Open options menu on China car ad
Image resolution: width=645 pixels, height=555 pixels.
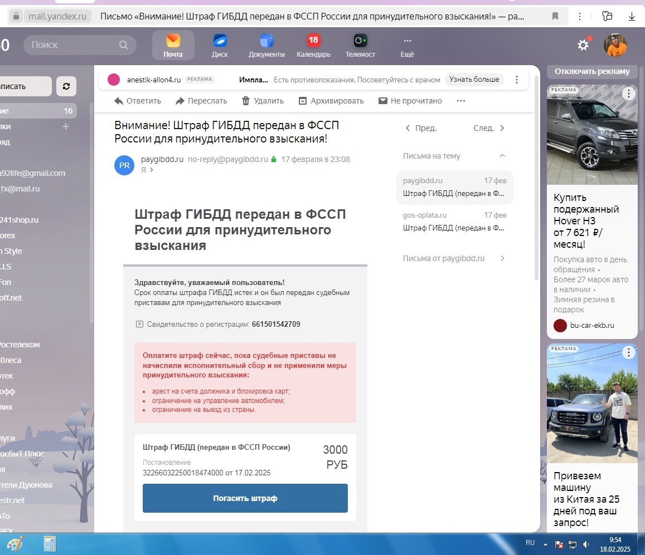(x=628, y=352)
